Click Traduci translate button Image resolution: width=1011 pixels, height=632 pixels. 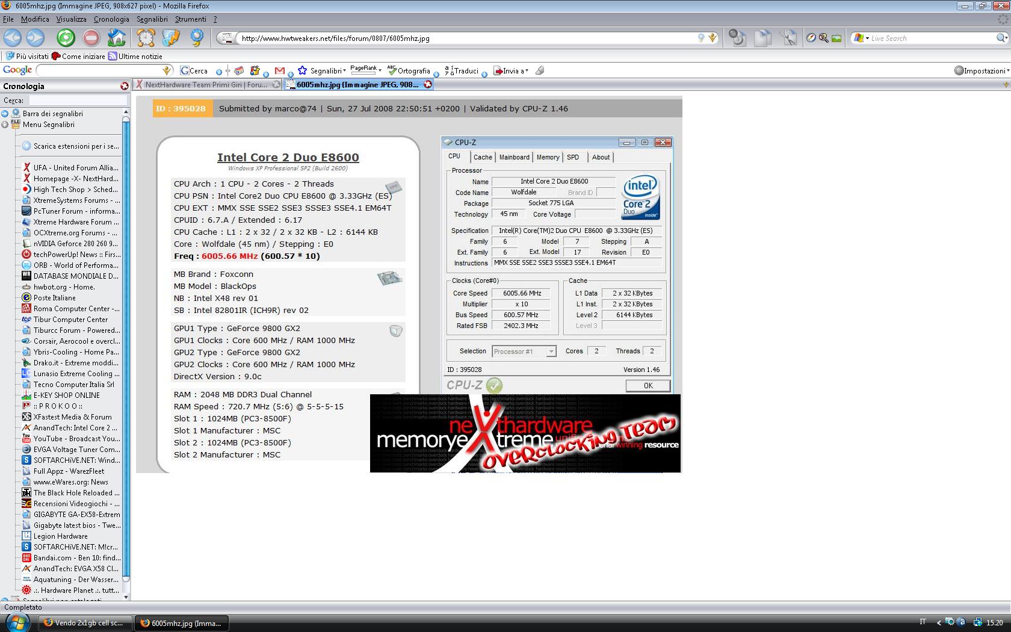click(x=462, y=70)
